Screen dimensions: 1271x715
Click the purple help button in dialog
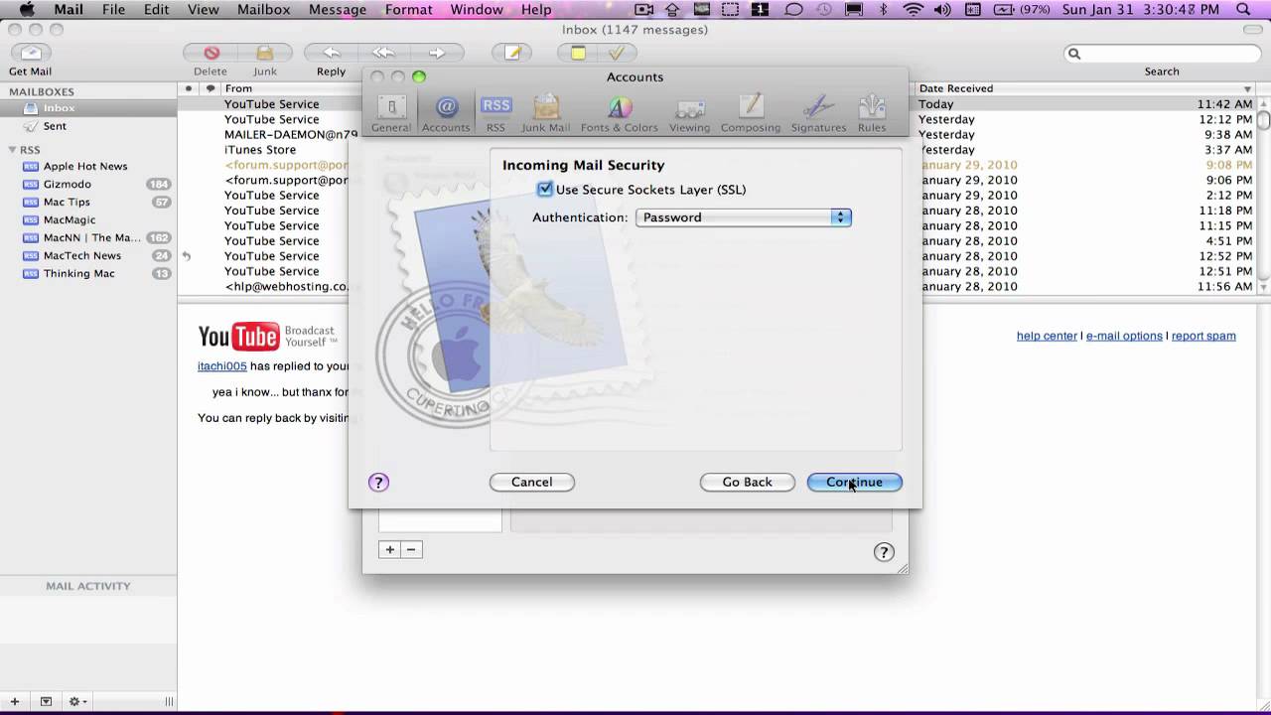click(x=378, y=483)
